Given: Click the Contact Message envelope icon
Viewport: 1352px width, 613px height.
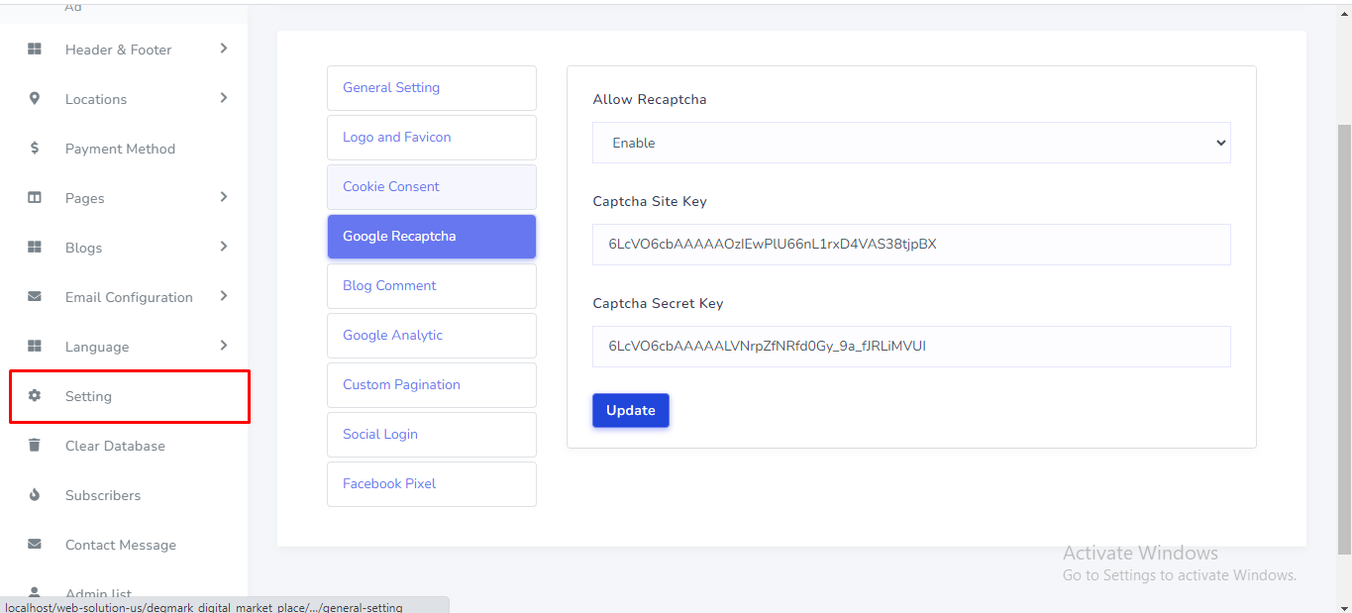Looking at the screenshot, I should (x=35, y=545).
